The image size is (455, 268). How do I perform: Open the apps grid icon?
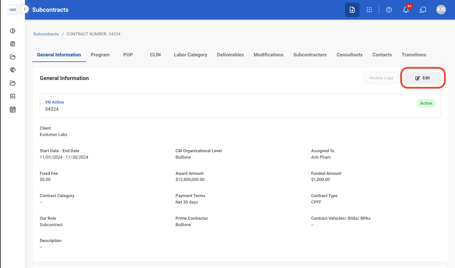tap(369, 10)
